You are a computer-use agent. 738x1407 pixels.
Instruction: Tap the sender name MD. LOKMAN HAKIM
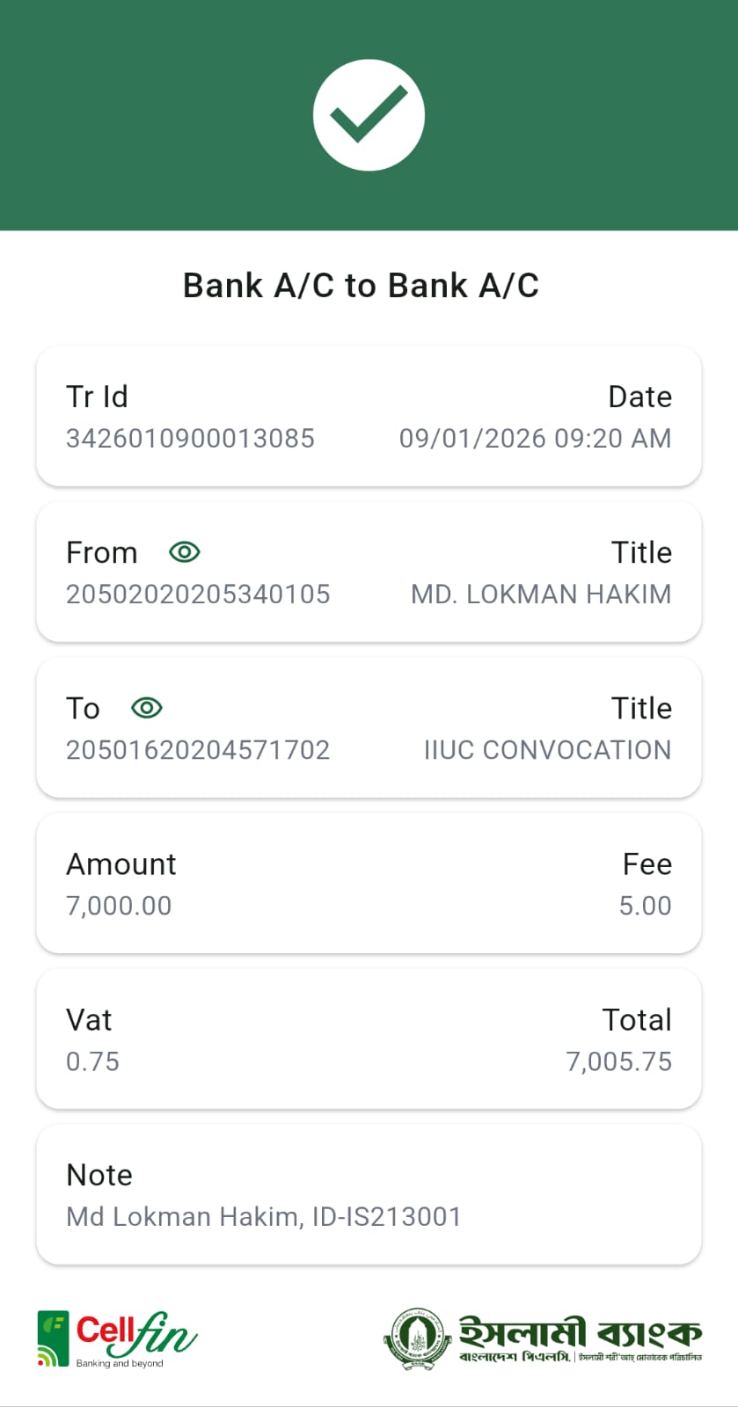click(541, 594)
